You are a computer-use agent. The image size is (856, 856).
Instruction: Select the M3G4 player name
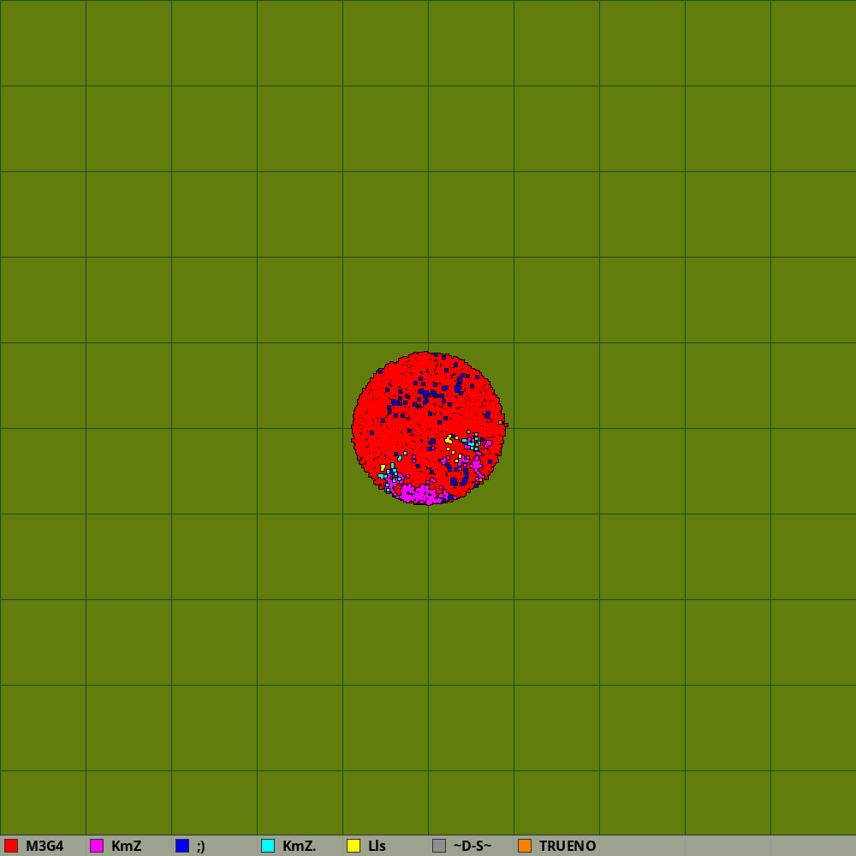tap(45, 847)
